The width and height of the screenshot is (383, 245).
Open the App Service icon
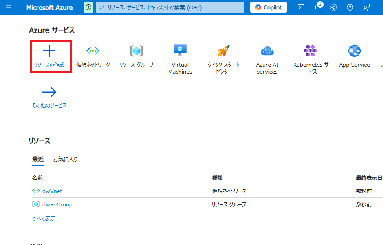(x=354, y=51)
